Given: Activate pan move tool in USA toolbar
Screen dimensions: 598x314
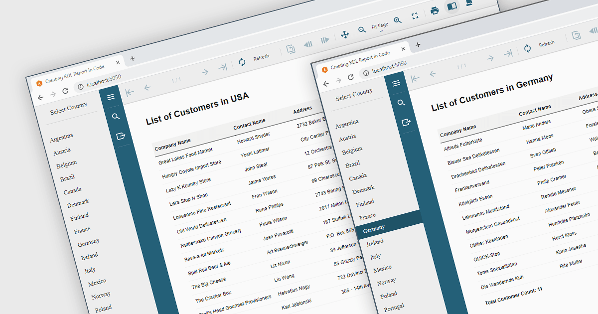Looking at the screenshot, I should (x=344, y=34).
